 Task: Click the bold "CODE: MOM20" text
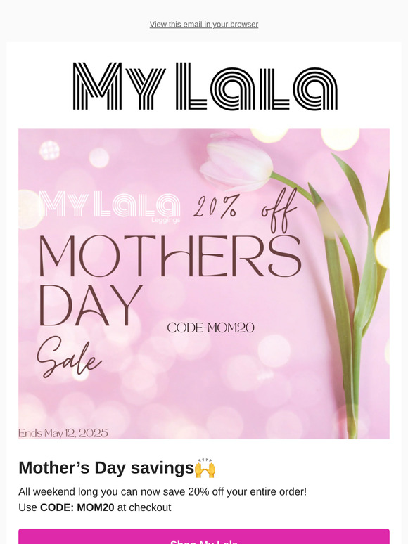[77, 507]
